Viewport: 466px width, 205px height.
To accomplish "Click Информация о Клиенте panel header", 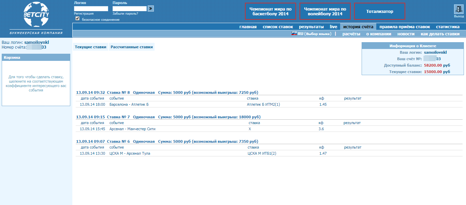I will click(413, 46).
